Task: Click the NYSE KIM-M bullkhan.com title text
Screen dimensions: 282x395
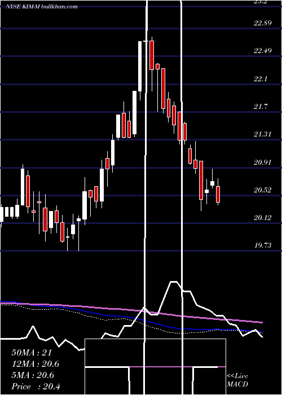Action: point(42,7)
